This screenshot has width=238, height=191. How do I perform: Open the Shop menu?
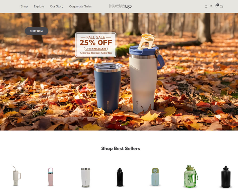[x=24, y=6]
